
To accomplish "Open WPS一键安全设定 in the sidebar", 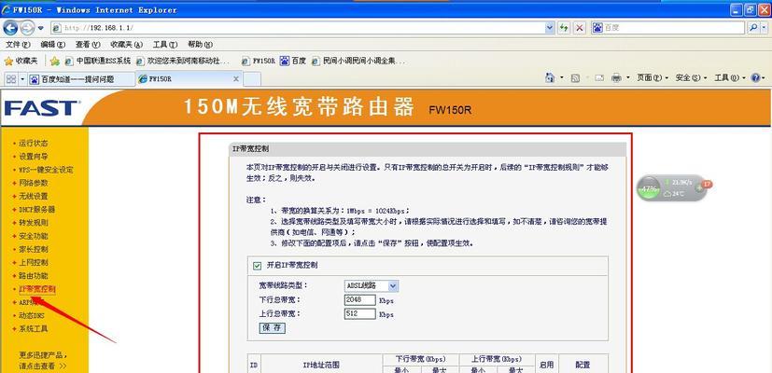I will [x=46, y=170].
